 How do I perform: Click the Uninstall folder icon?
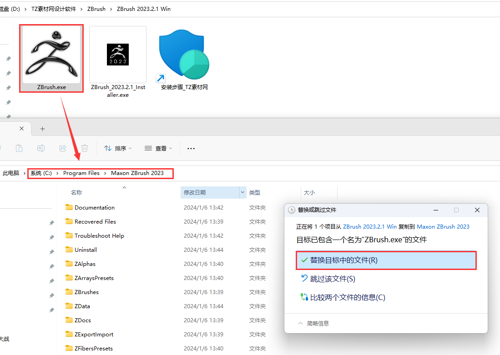69,250
